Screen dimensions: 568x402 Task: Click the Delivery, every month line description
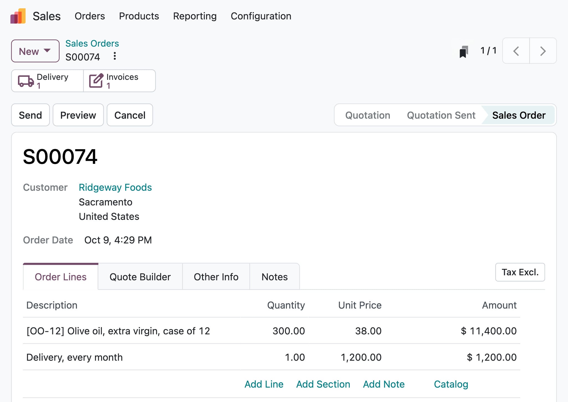tap(75, 357)
